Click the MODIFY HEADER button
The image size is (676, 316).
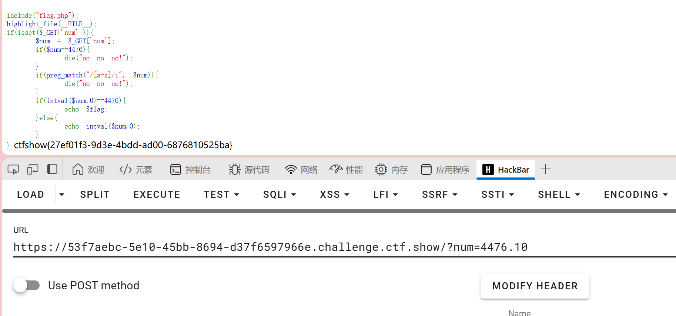(x=535, y=286)
